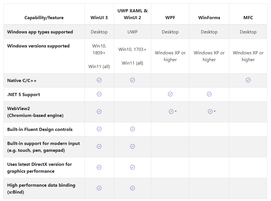Click the WPF Windows XP or higher cell

point(170,56)
